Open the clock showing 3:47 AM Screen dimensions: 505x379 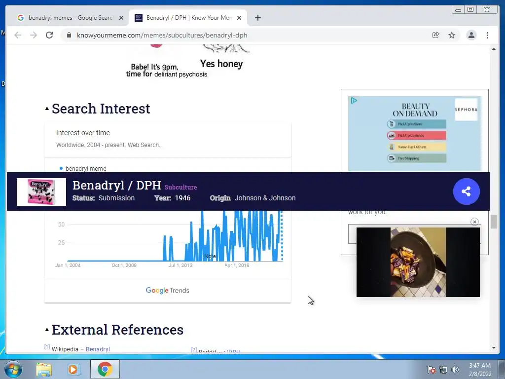480,370
